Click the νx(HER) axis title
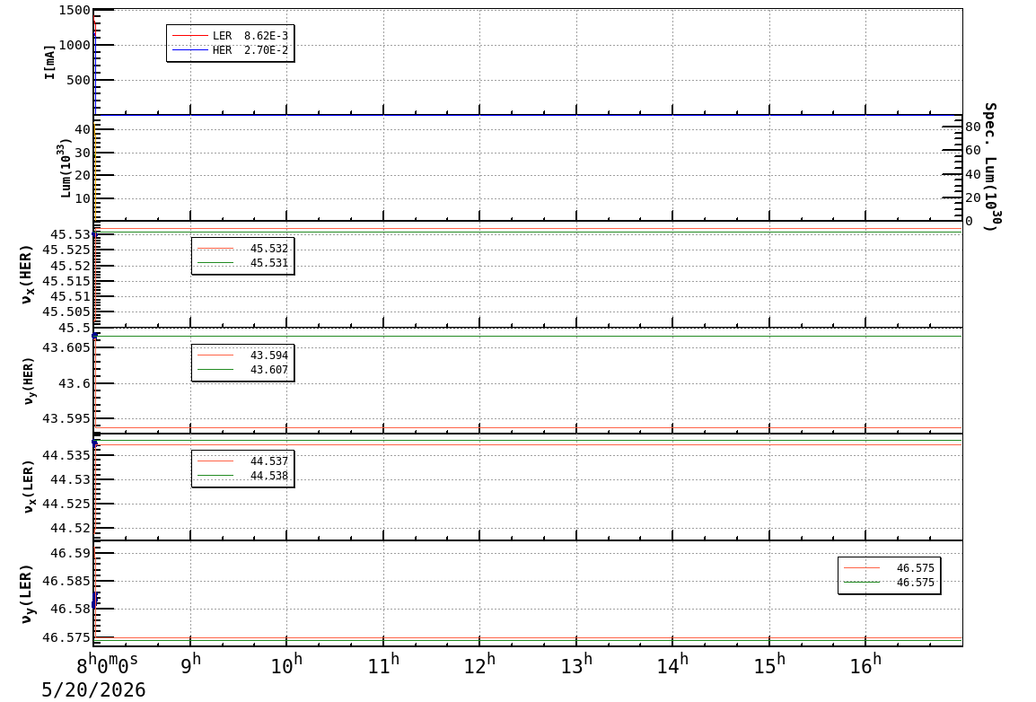Viewport: 1036px width, 702px height. [26, 274]
